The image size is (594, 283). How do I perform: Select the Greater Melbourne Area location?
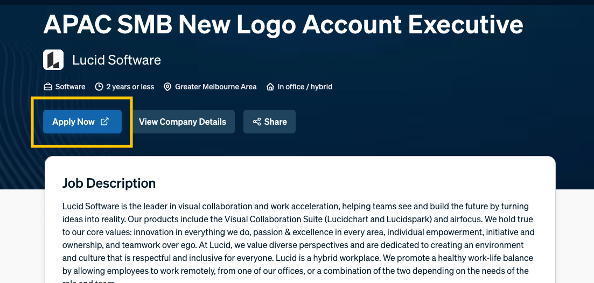coord(215,87)
